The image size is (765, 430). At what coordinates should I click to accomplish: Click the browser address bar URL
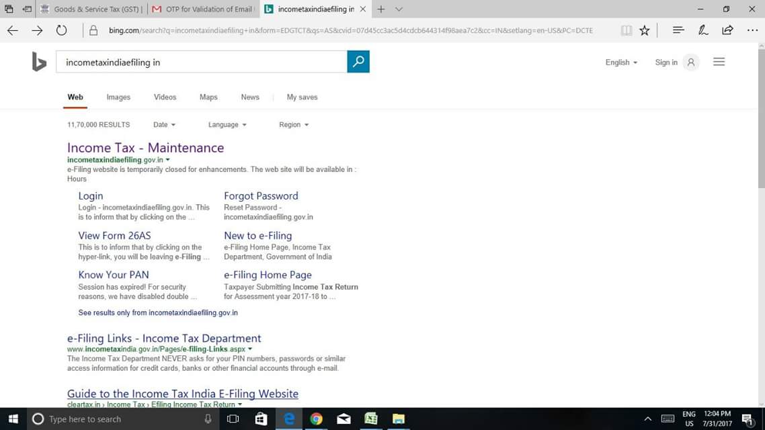click(x=350, y=30)
